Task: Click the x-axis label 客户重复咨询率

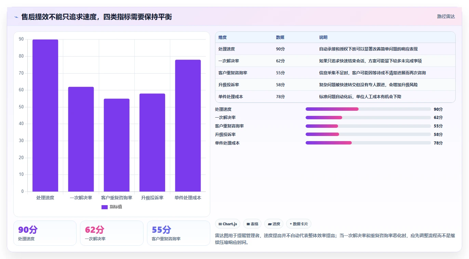Action: coord(117,198)
